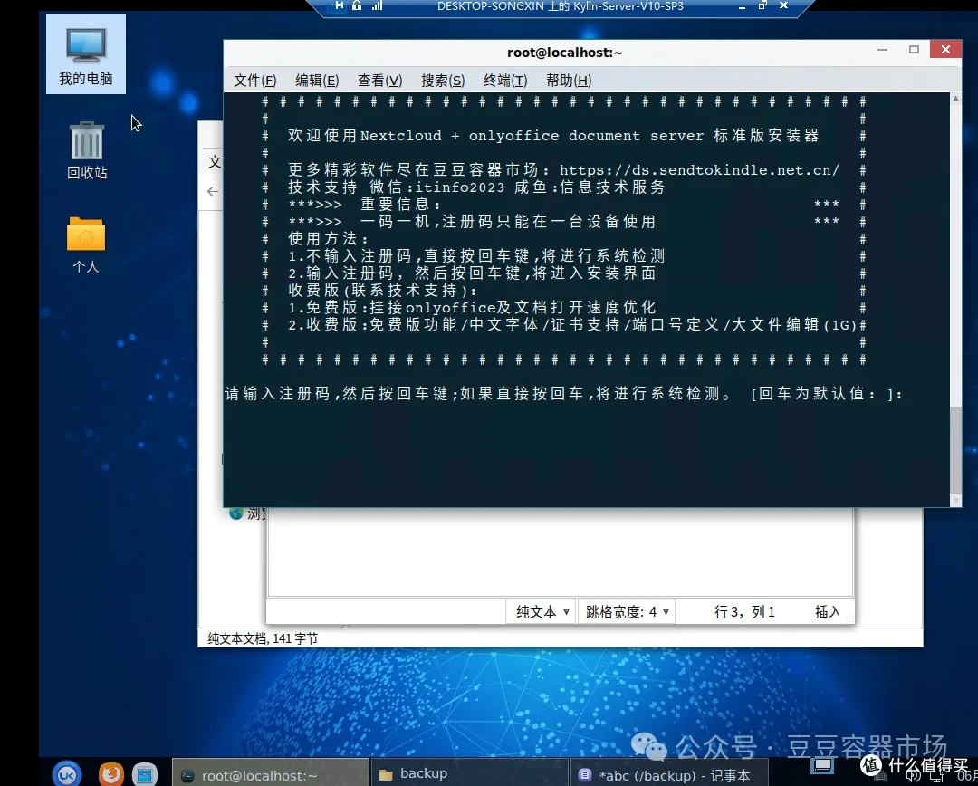Screen dimensions: 978x786
Task: Open the 我的电脑 desktop icon
Action: click(85, 55)
